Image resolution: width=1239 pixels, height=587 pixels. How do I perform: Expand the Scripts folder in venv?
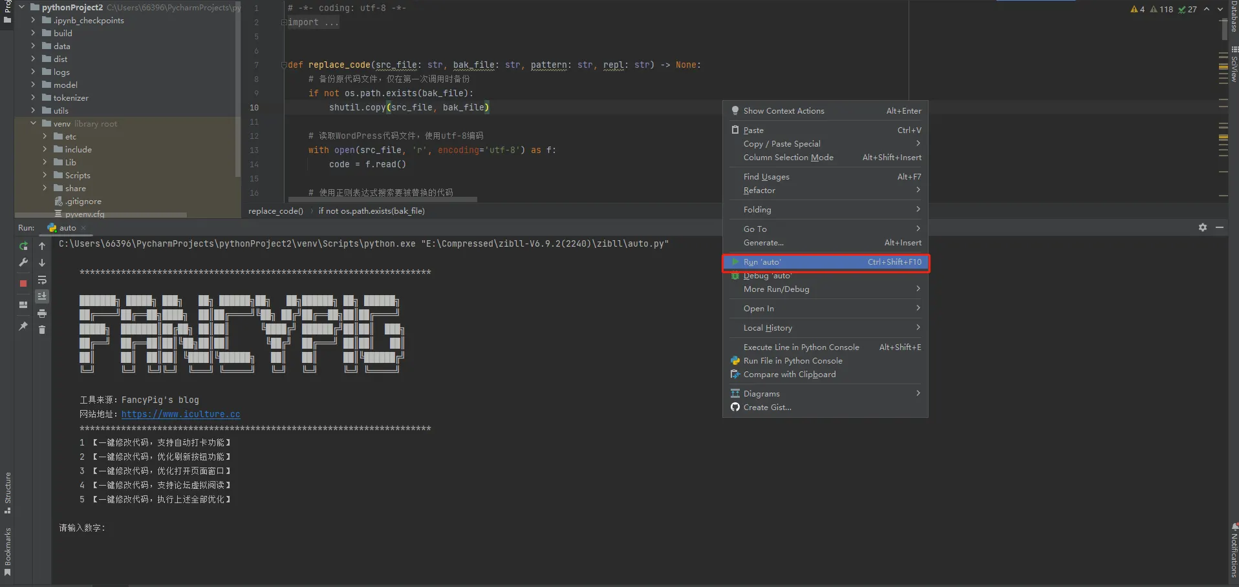(x=45, y=175)
